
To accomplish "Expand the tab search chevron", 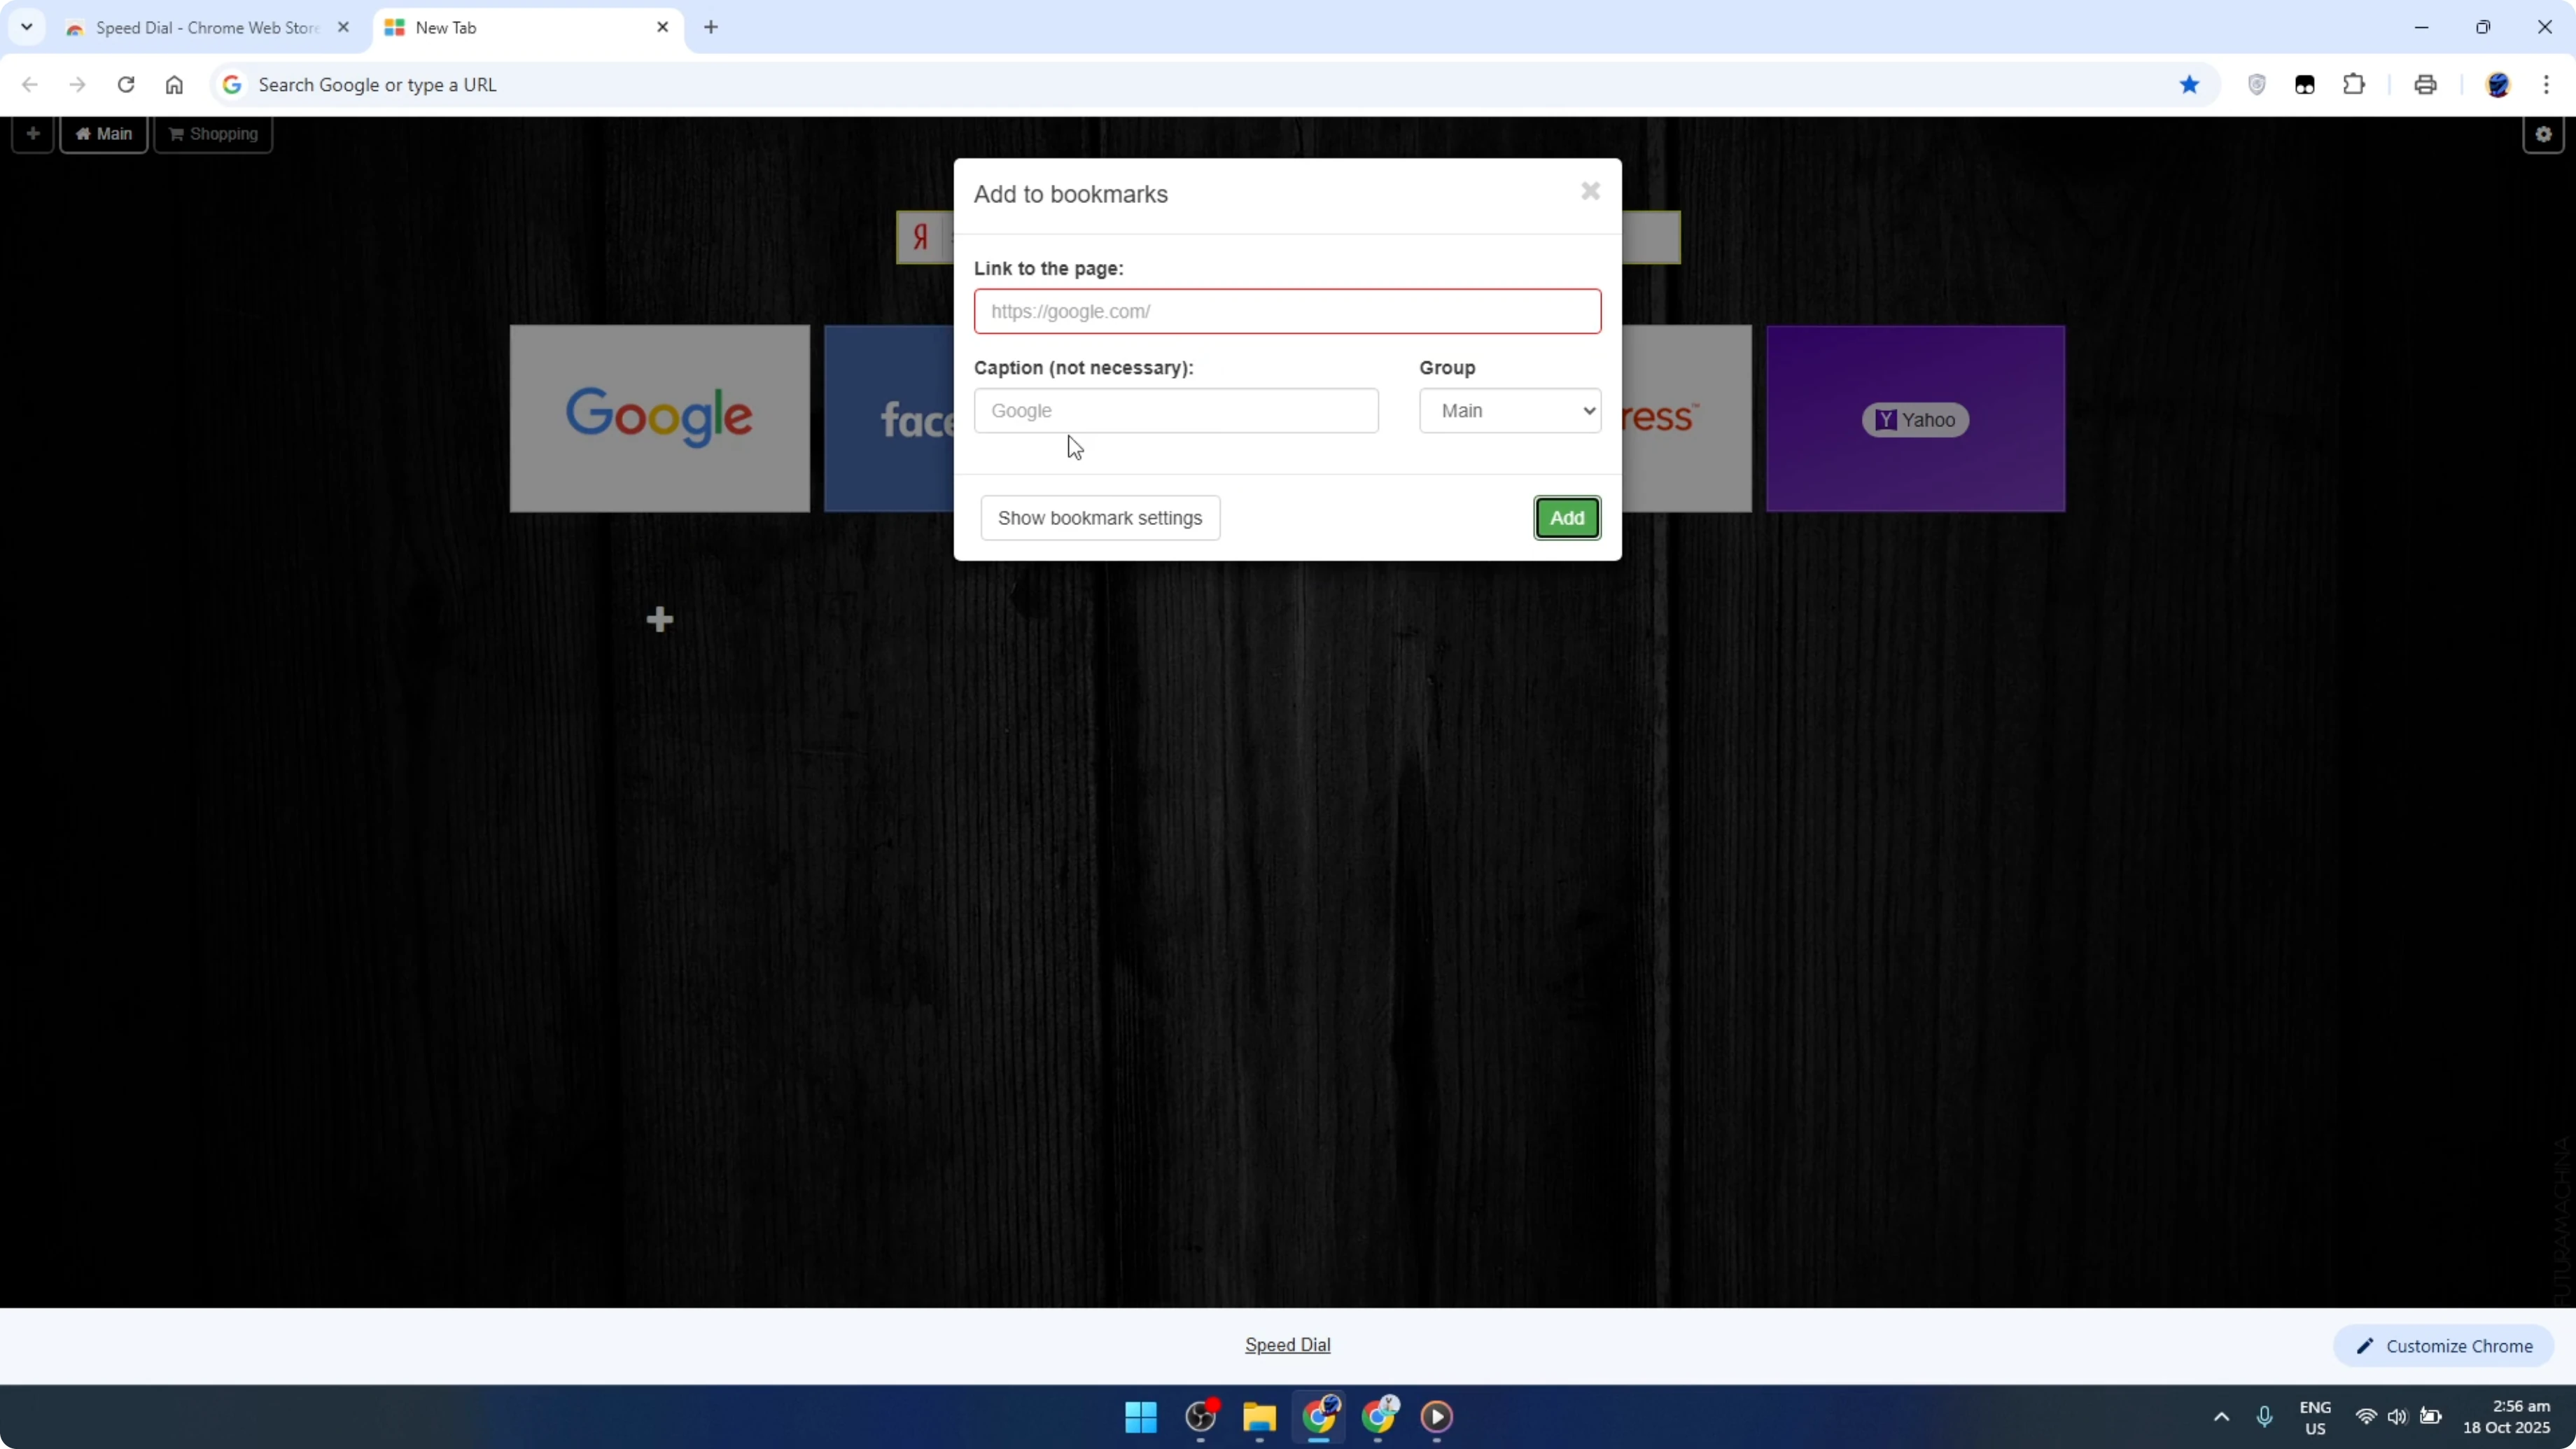I will tap(27, 27).
